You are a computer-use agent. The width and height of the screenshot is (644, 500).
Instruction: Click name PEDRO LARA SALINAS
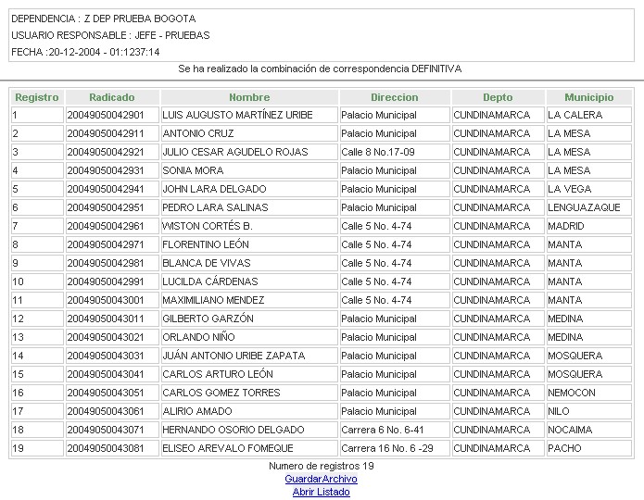tap(215, 207)
